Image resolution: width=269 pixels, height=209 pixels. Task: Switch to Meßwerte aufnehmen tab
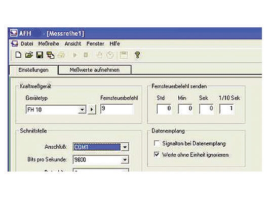[95, 70]
